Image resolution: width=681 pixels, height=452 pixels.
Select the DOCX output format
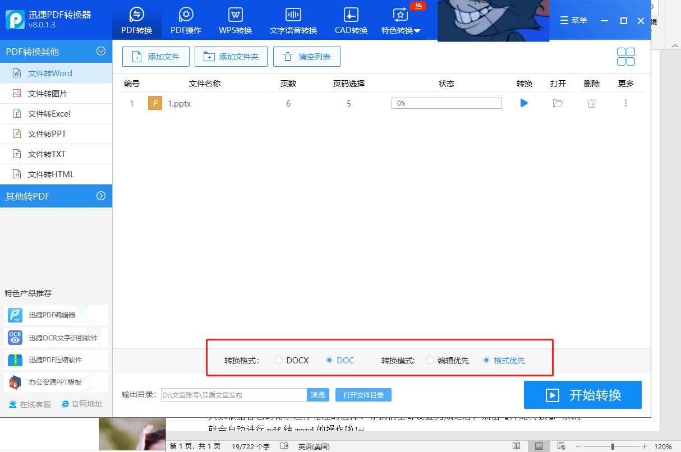[279, 361]
